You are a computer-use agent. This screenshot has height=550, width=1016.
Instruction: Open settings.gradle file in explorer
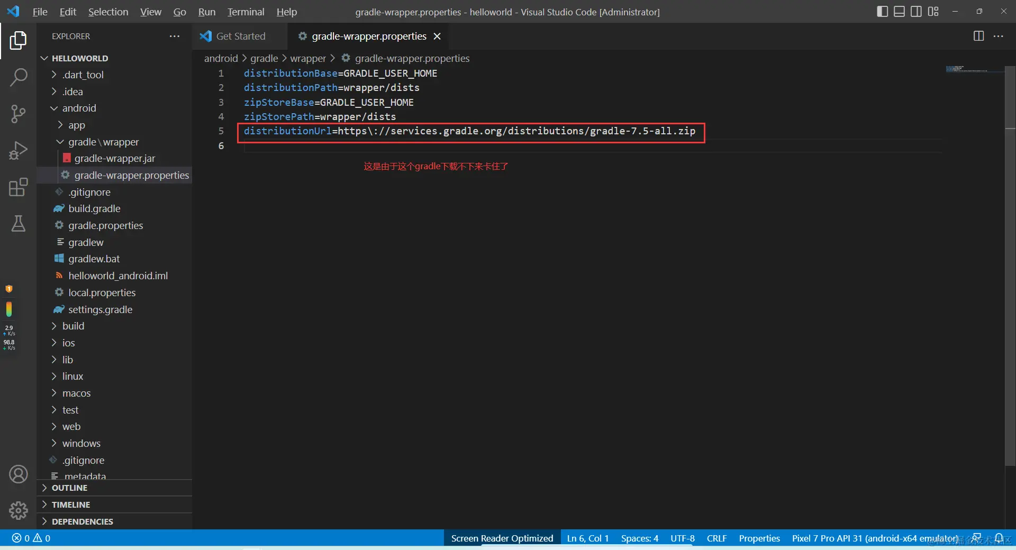click(100, 309)
